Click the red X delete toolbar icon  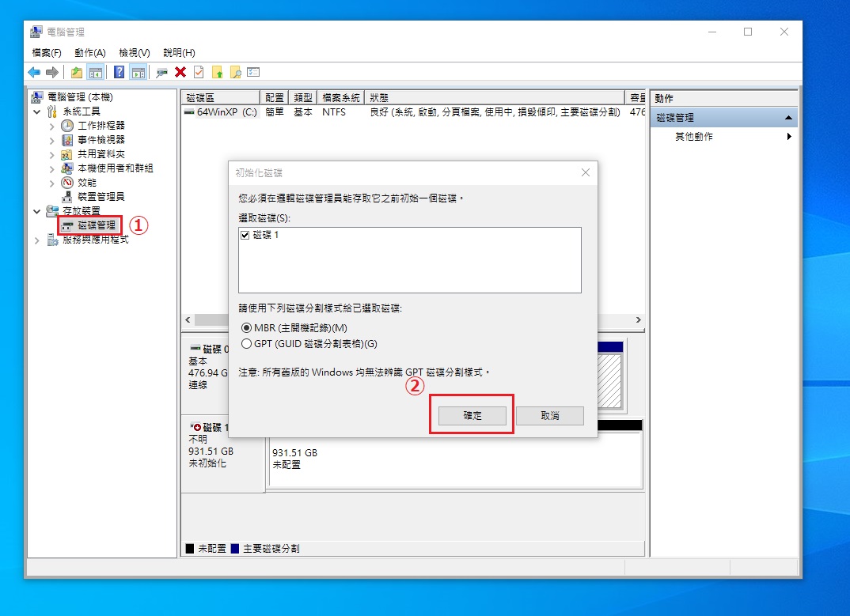tap(180, 72)
